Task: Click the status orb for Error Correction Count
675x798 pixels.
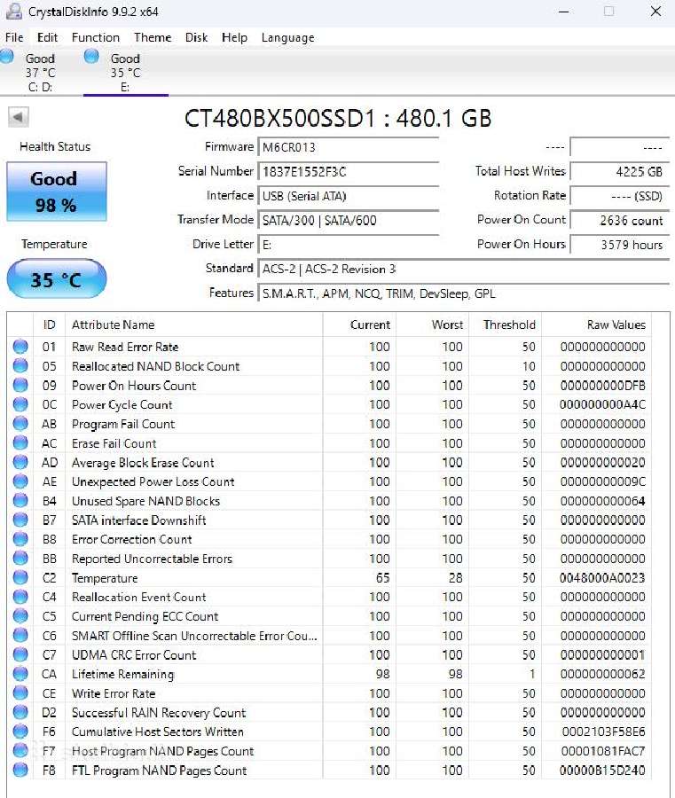Action: 20,539
